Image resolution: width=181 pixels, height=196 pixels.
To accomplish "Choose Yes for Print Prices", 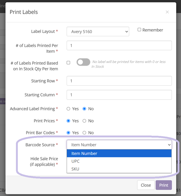I will (68, 121).
